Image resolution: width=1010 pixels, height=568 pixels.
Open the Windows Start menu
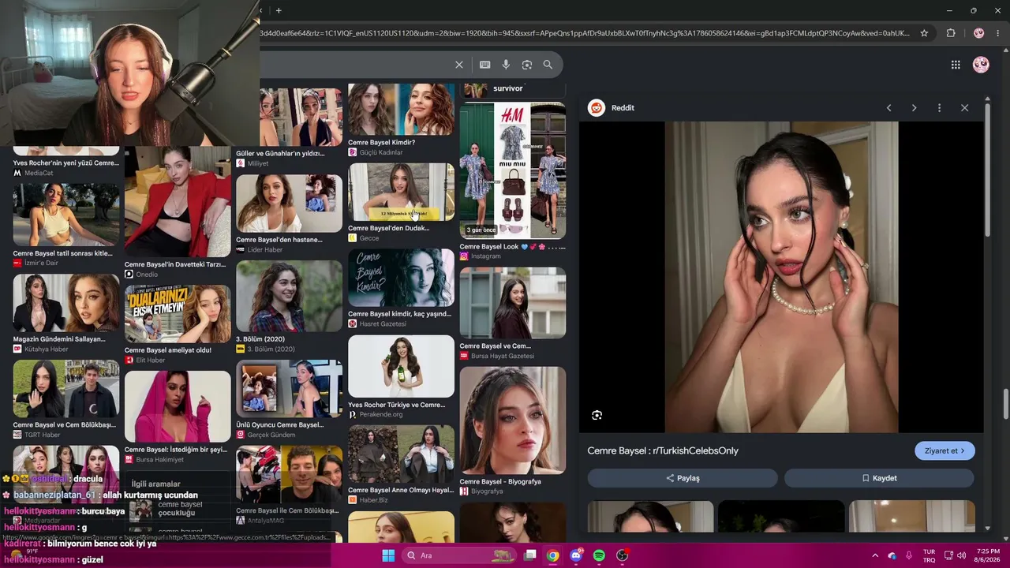388,555
